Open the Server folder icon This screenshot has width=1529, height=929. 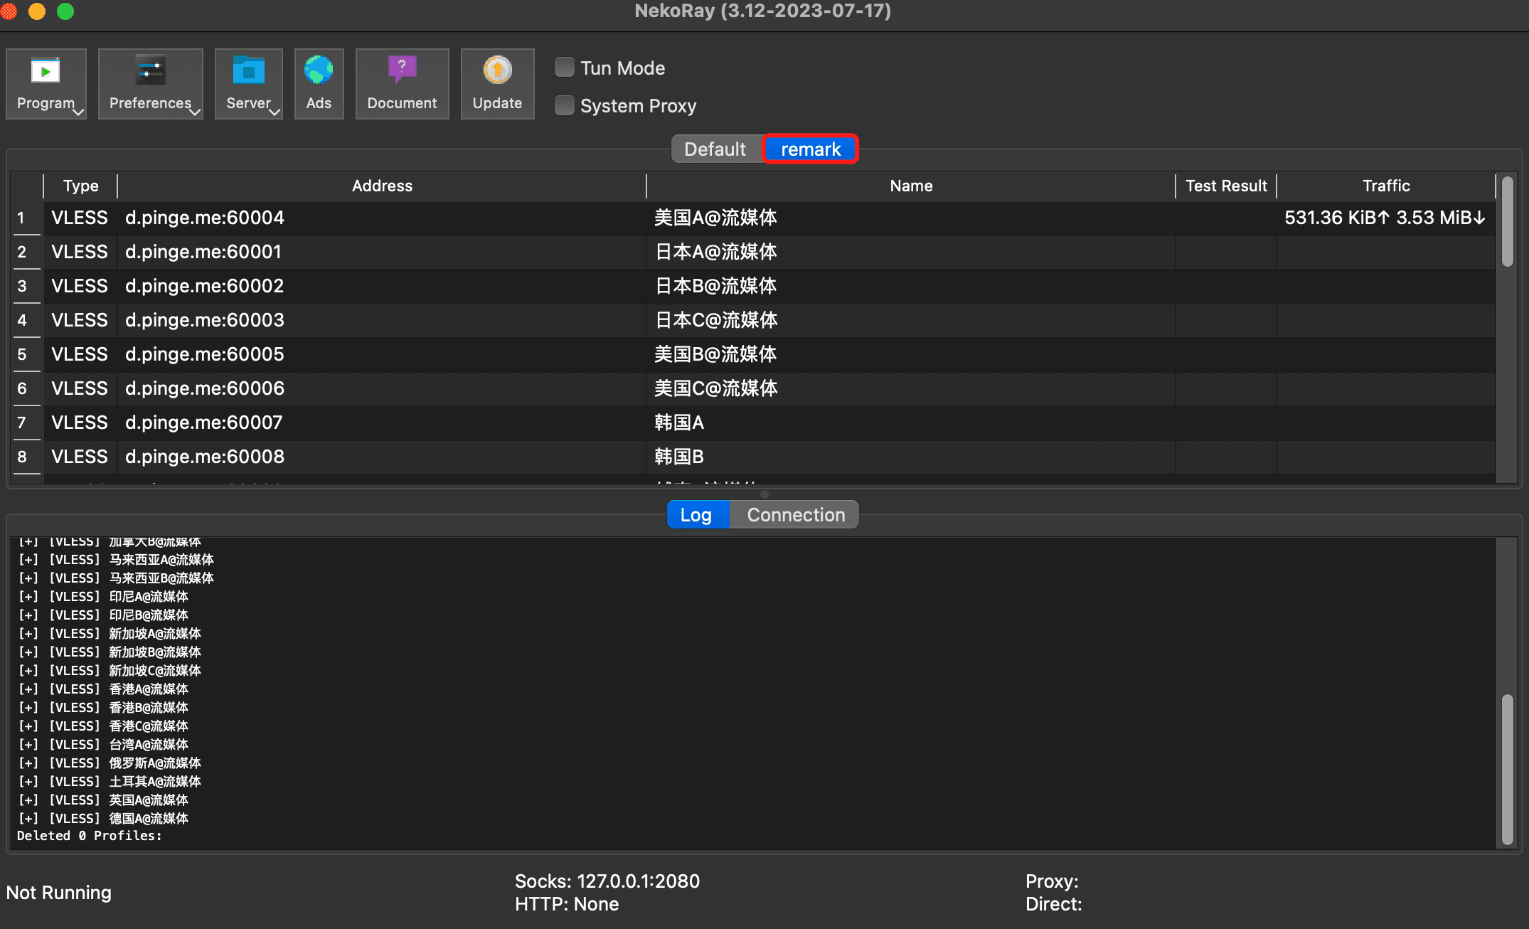pos(248,71)
